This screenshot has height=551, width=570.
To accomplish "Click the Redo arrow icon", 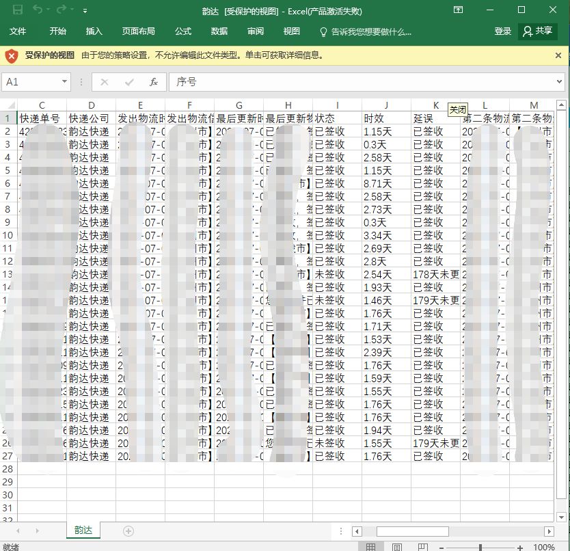I will click(61, 10).
